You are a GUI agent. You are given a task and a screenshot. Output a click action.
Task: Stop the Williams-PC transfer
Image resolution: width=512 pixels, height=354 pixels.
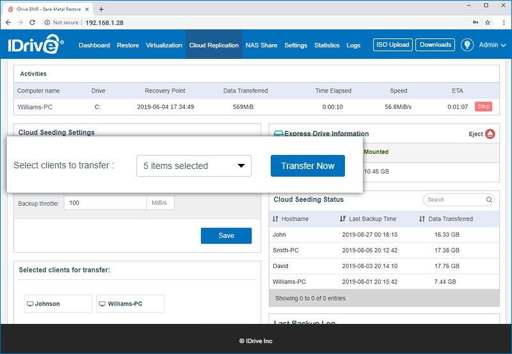pyautogui.click(x=483, y=106)
